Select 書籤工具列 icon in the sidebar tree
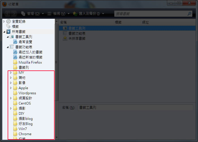The height and width of the screenshot is (142, 198). [x=12, y=37]
